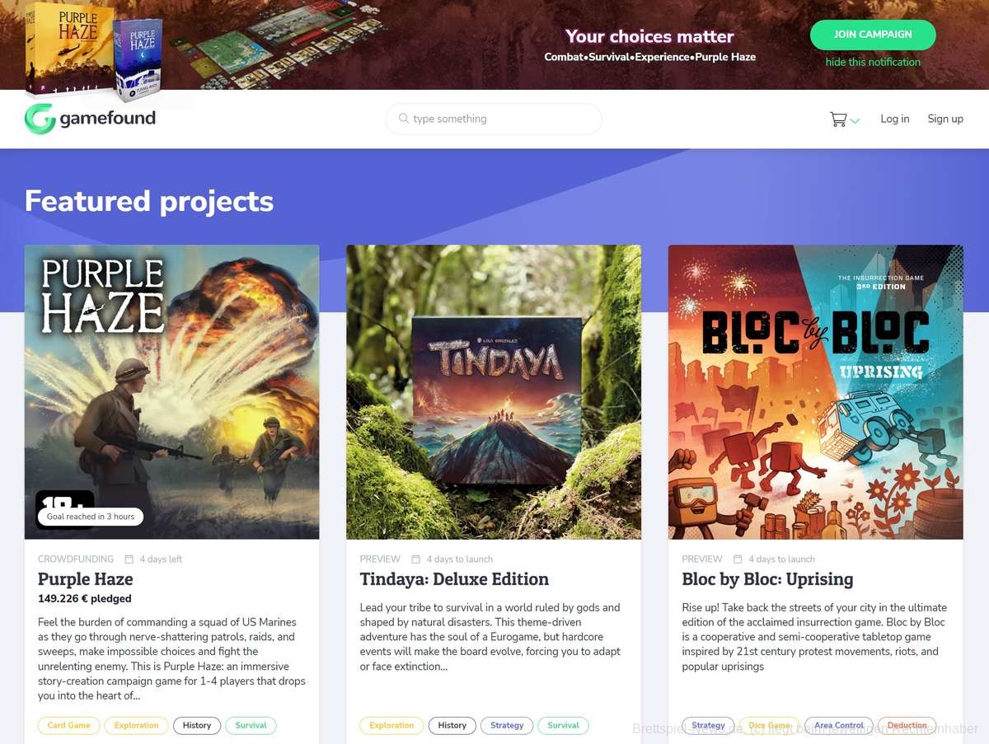The width and height of the screenshot is (989, 744).
Task: Click calendar icon on Tindaya card
Action: point(416,559)
